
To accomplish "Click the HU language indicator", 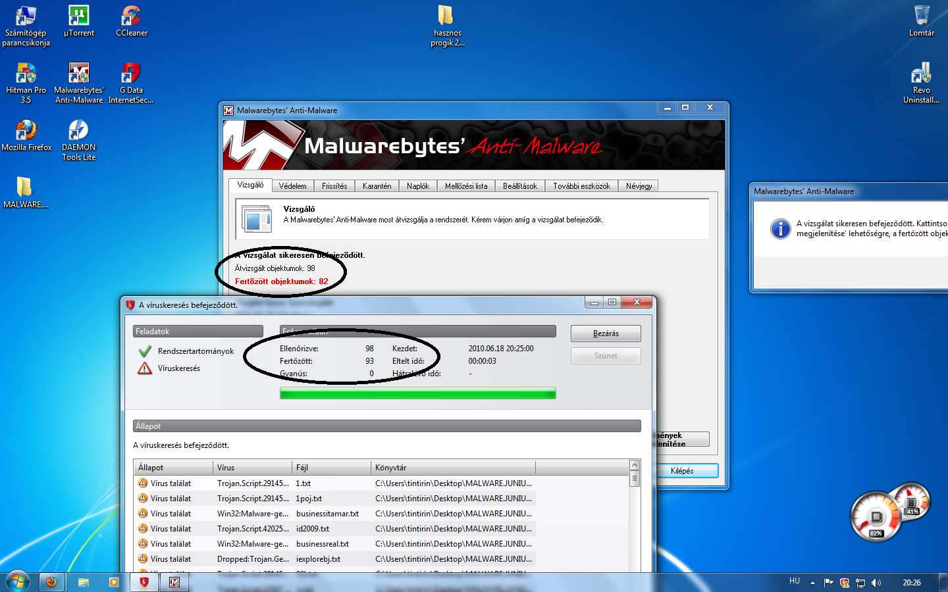I will pyautogui.click(x=795, y=581).
